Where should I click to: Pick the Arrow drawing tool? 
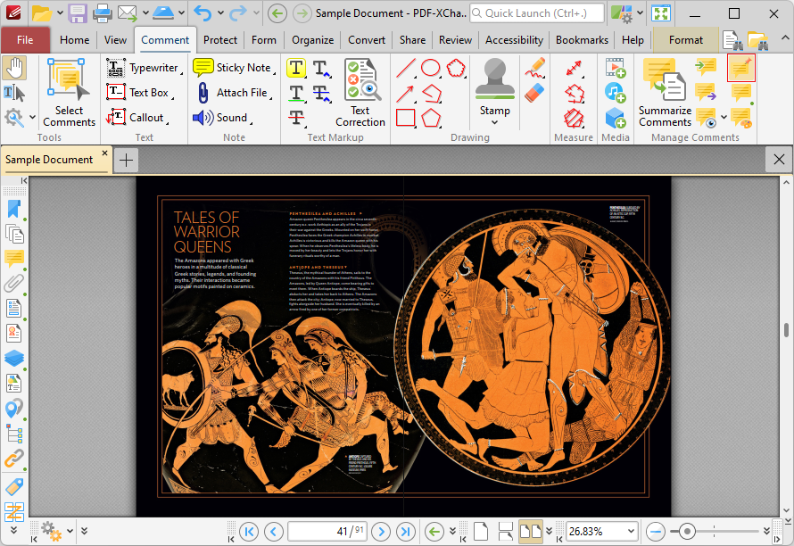pyautogui.click(x=406, y=93)
